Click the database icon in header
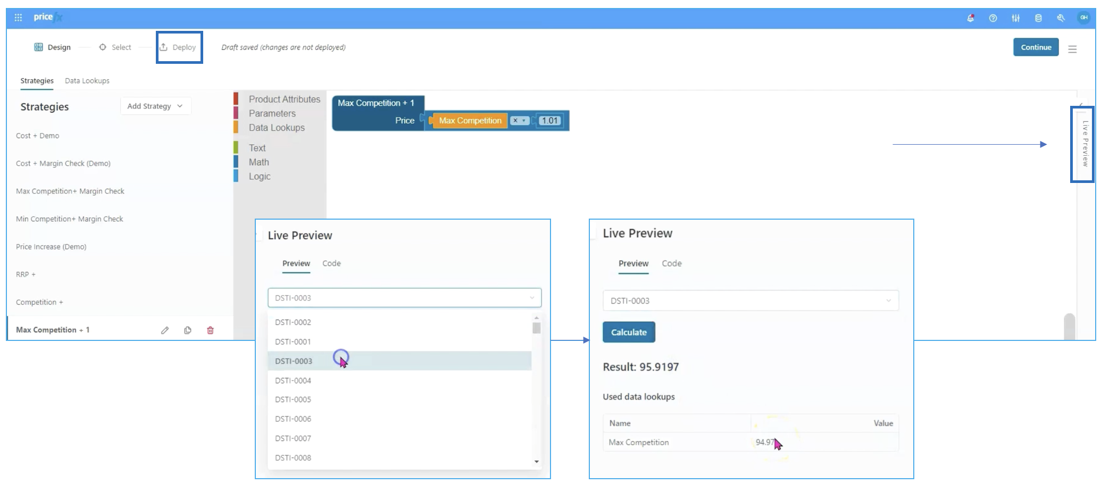The height and width of the screenshot is (484, 1101). 1038,18
